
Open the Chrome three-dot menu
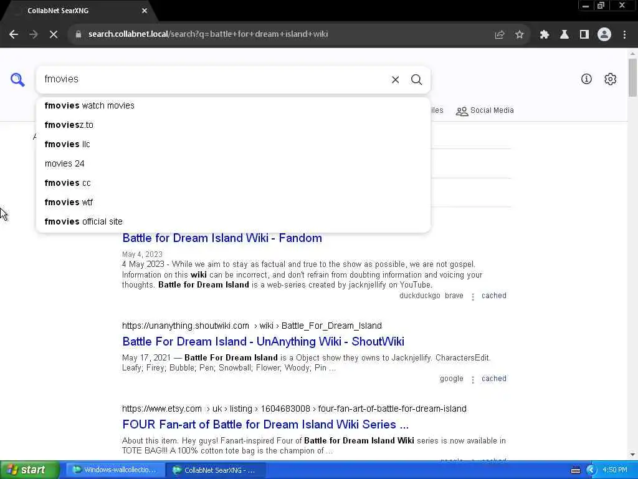click(x=624, y=35)
